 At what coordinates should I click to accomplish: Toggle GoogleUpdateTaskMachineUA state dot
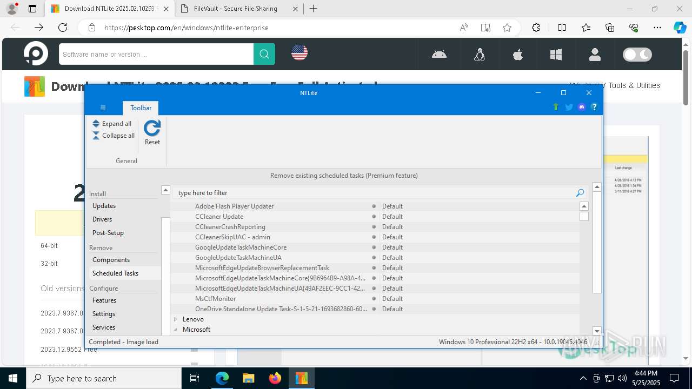[374, 258]
